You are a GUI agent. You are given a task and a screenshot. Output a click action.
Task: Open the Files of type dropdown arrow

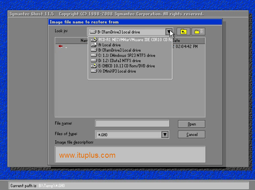(x=165, y=135)
